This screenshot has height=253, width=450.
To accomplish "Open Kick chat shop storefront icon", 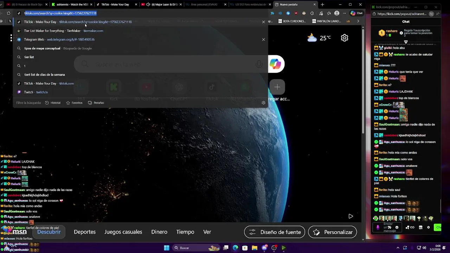I will (420, 227).
